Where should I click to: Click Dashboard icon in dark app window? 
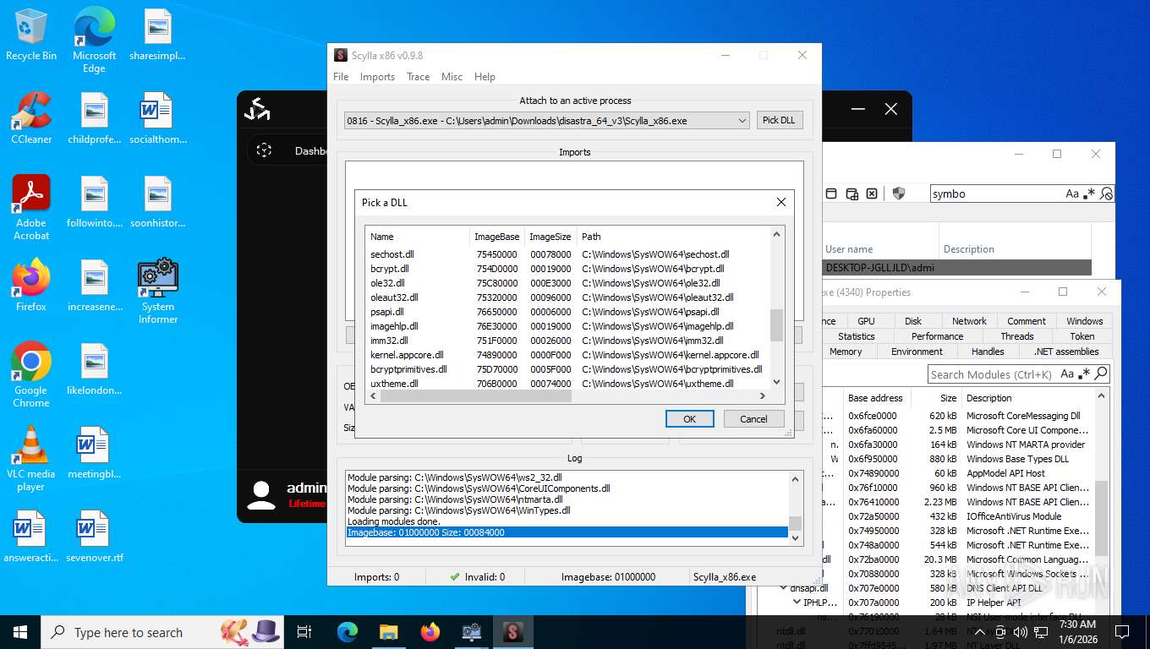click(264, 150)
